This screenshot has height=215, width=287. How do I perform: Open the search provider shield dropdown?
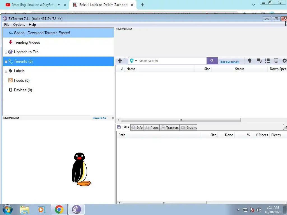point(133,61)
